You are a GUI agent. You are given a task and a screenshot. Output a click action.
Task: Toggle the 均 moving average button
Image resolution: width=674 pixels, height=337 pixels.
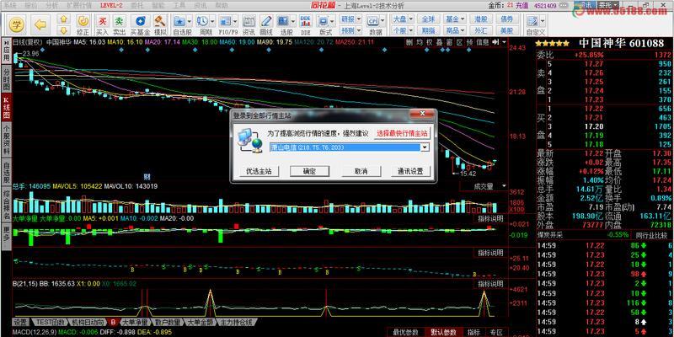click(419, 41)
